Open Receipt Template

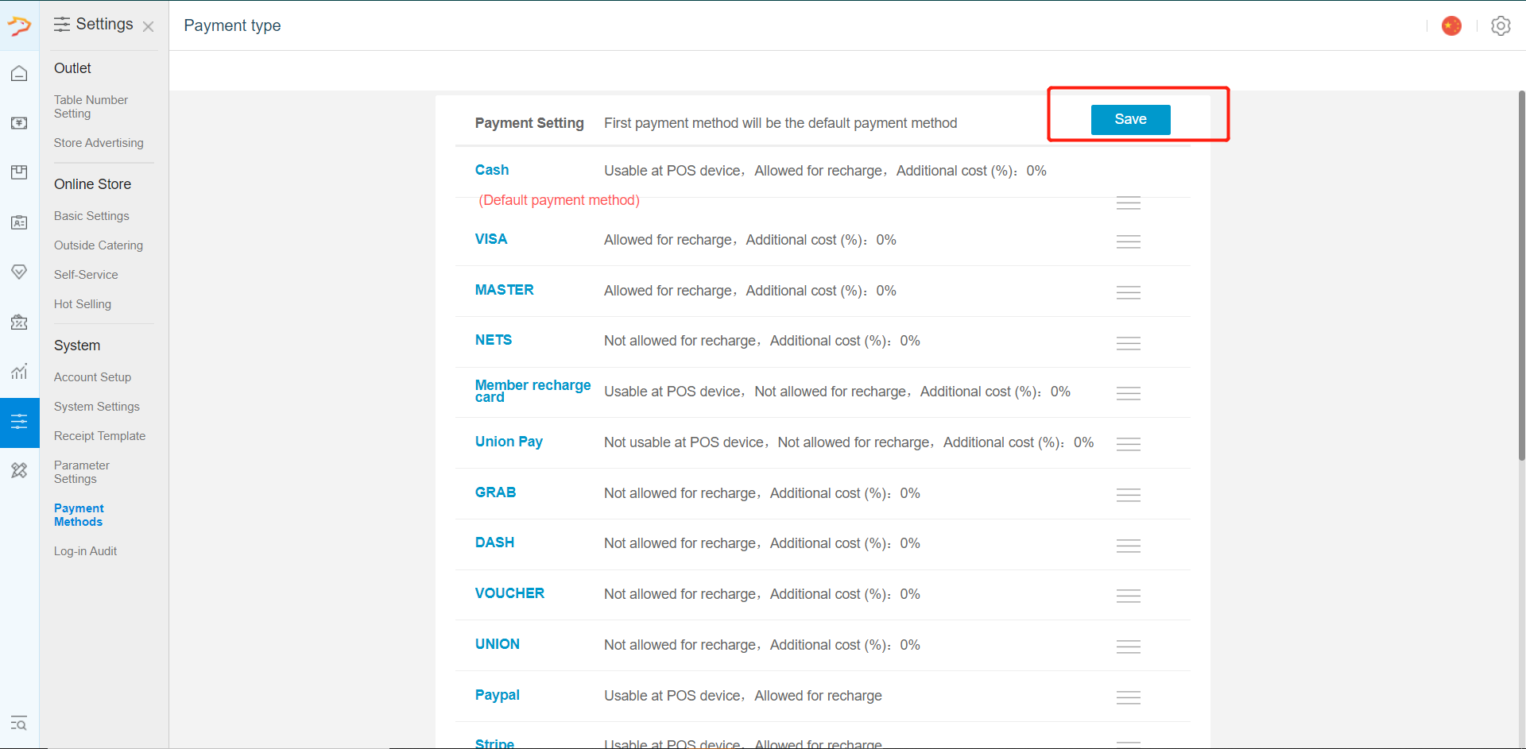coord(100,436)
